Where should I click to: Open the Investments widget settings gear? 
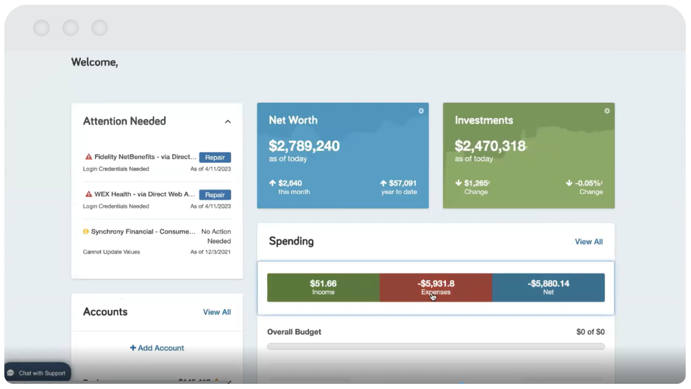coord(606,111)
